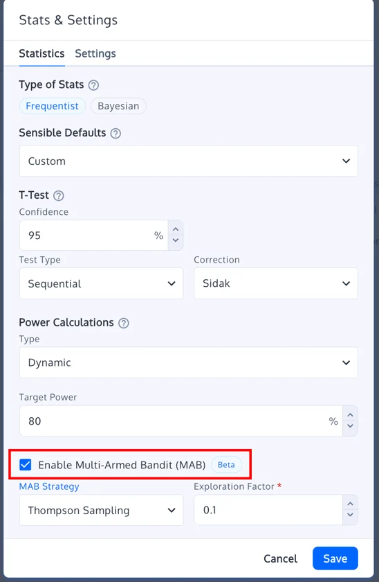Select the Statistics tab
This screenshot has height=582, width=379.
tap(41, 54)
